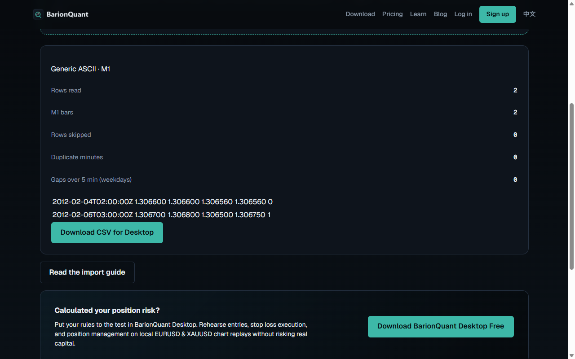Click the Gaps over 5 min value 0
This screenshot has height=359, width=575.
(x=515, y=180)
